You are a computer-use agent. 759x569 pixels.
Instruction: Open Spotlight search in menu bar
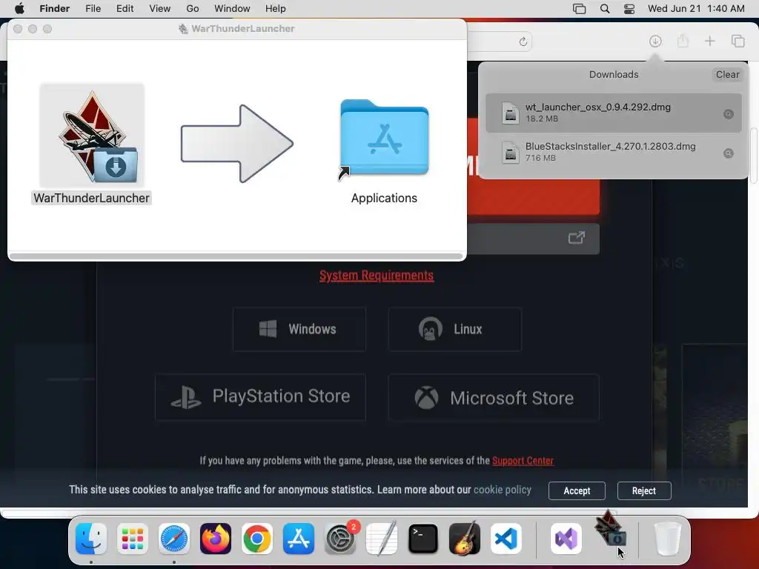click(605, 9)
